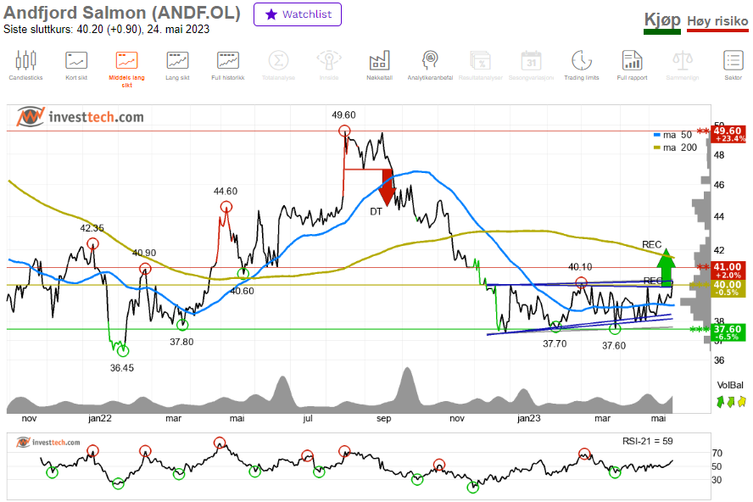The image size is (753, 502).
Task: Open the Full rapport document
Action: (x=632, y=64)
